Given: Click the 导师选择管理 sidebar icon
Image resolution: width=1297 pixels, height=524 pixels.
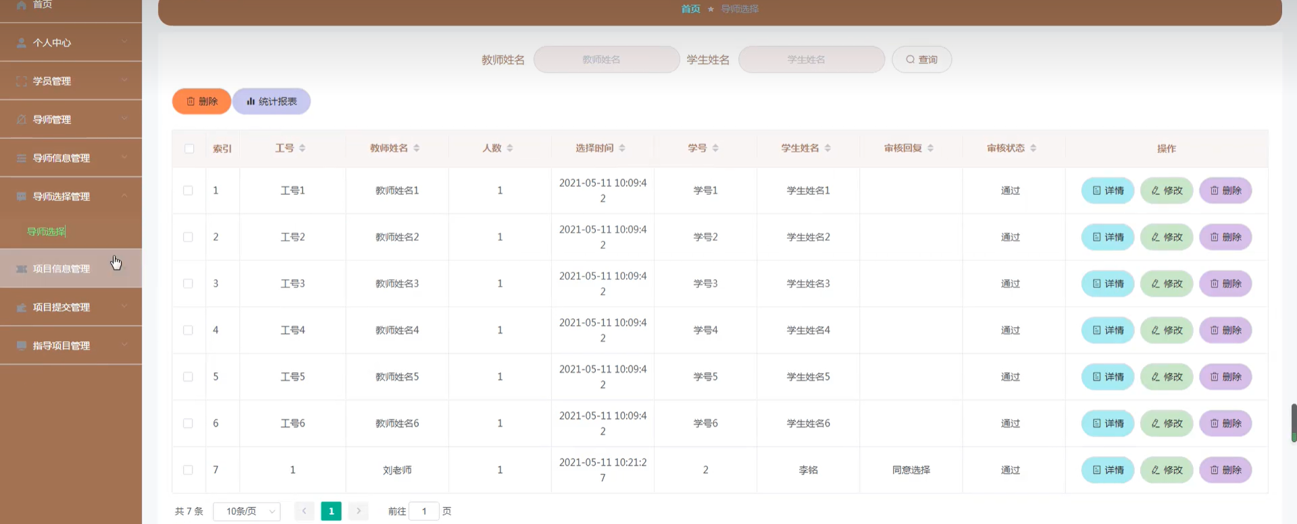Looking at the screenshot, I should click(x=22, y=196).
